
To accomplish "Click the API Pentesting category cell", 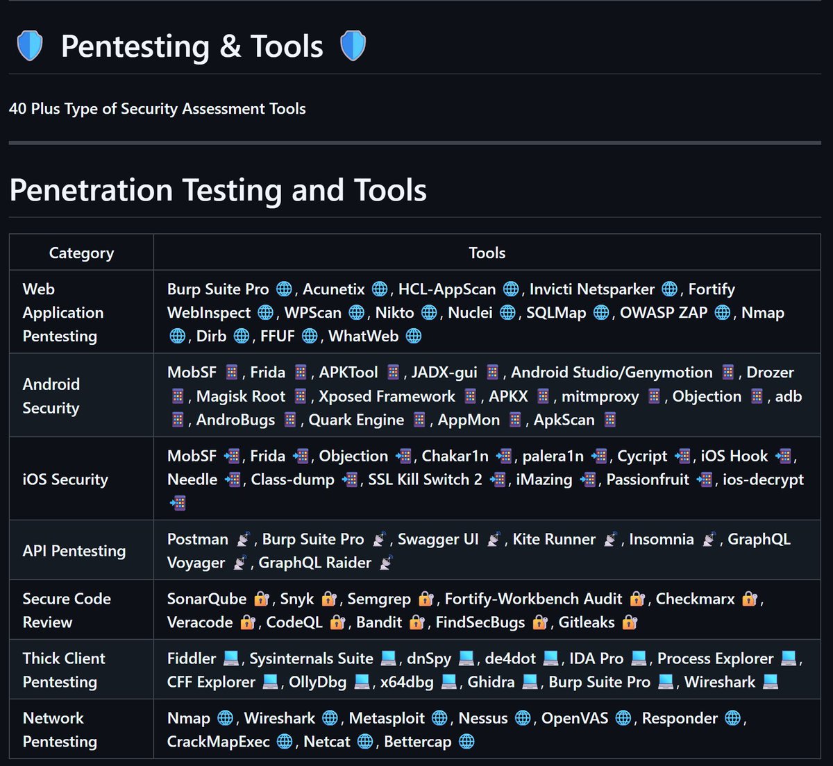I will 74,551.
